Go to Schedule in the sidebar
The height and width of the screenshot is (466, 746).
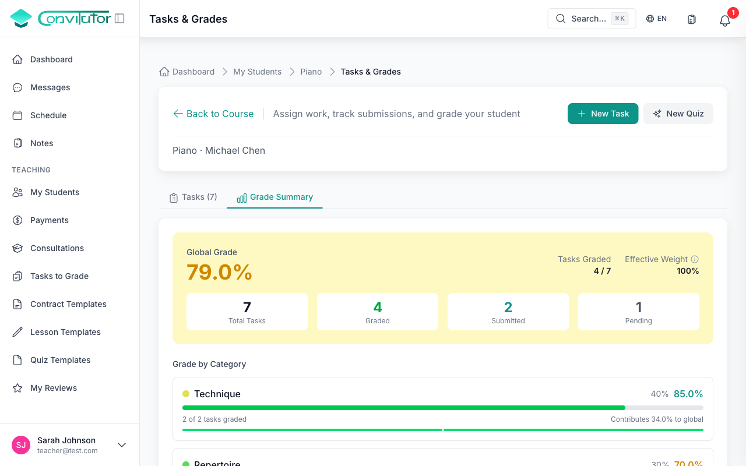pyautogui.click(x=48, y=115)
